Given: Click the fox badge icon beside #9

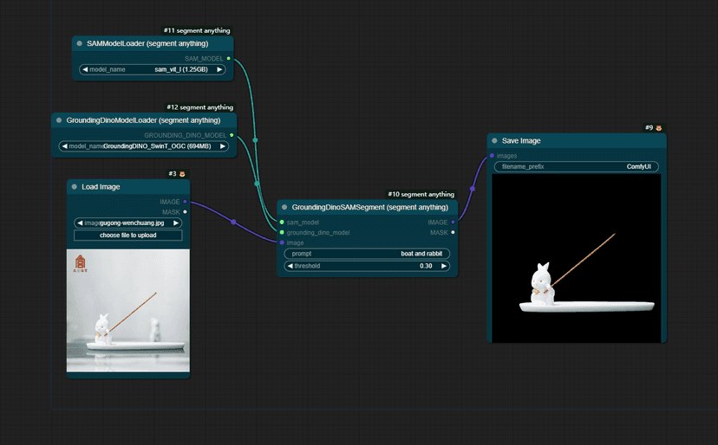Looking at the screenshot, I should click(x=658, y=128).
